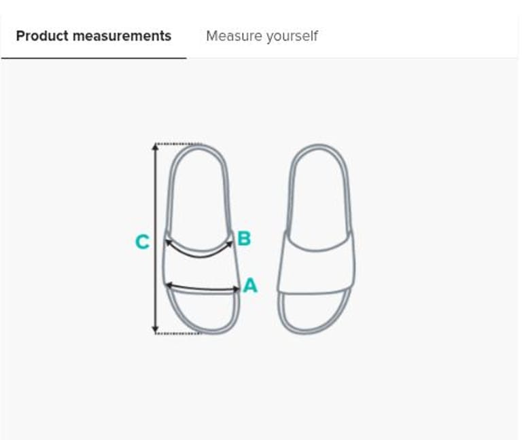Open the Product measurements tab
Image resolution: width=522 pixels, height=440 pixels.
click(93, 36)
